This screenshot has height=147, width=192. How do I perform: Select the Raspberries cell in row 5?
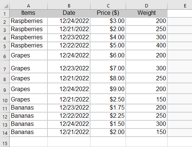[29, 46]
